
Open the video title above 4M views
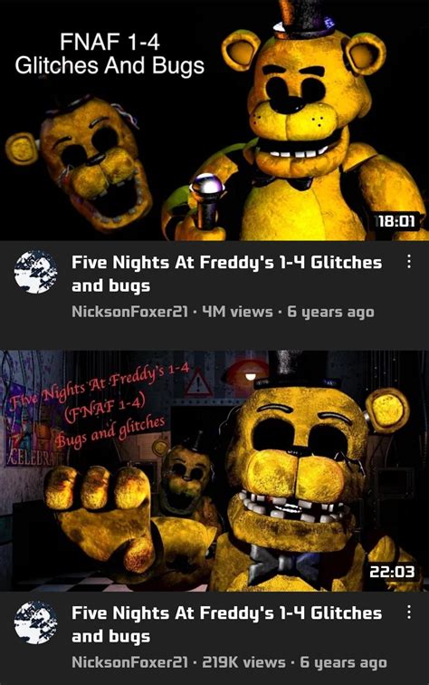pos(226,274)
